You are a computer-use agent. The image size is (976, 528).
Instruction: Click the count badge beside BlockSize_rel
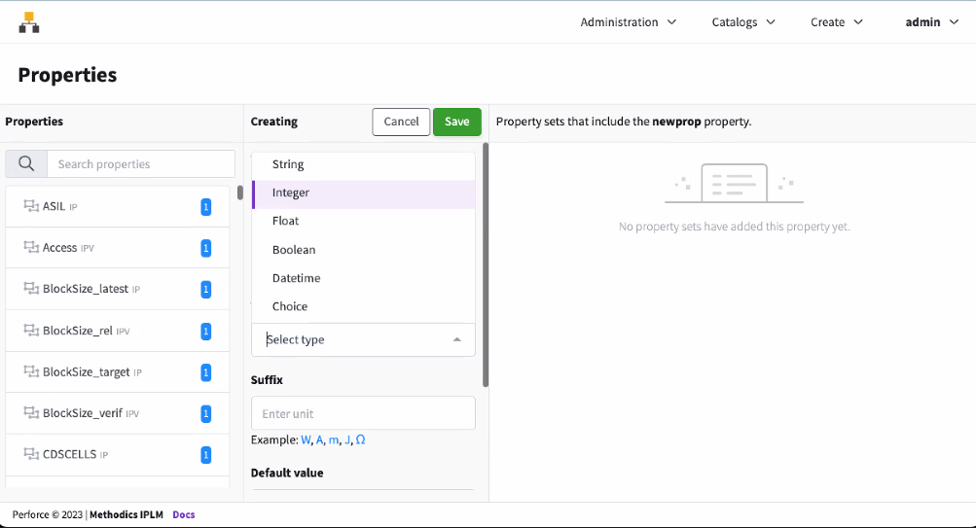point(205,331)
